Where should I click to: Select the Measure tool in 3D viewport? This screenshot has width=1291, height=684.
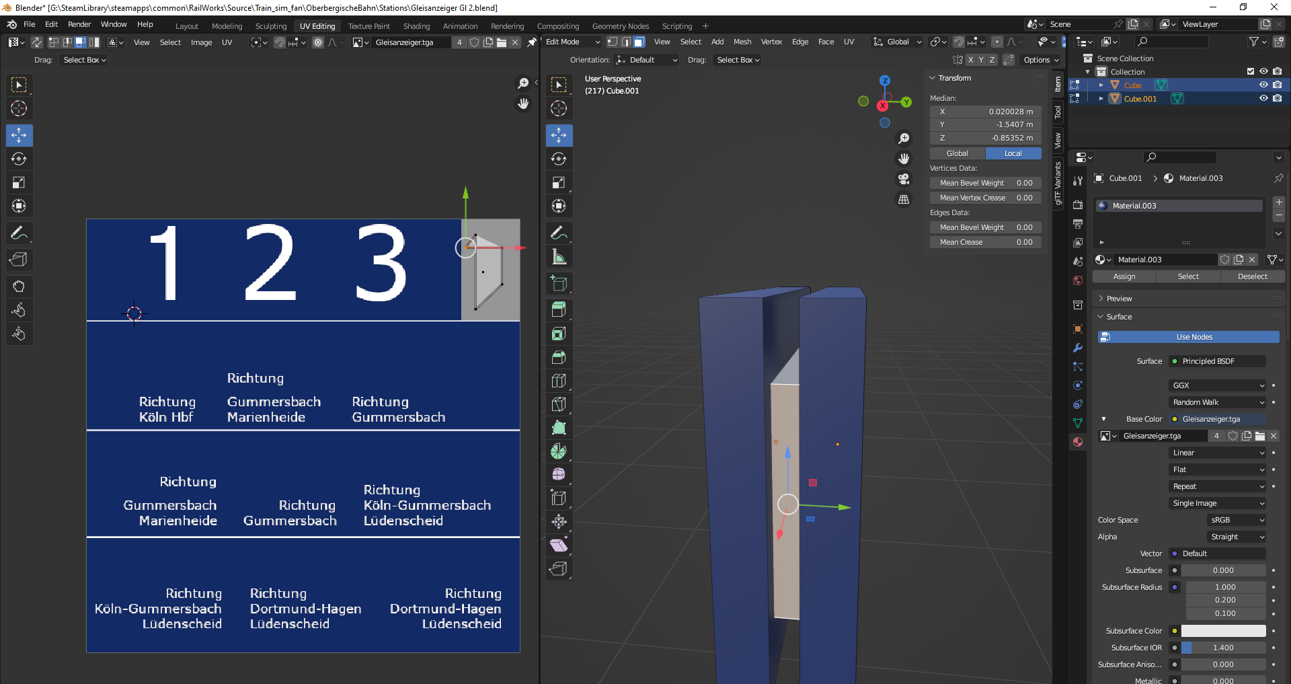click(559, 257)
